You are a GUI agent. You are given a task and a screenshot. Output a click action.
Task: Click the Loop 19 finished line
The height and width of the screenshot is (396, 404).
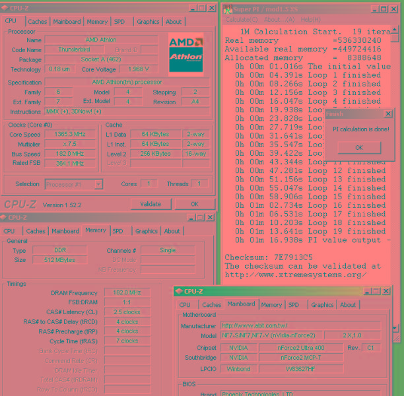click(310, 231)
